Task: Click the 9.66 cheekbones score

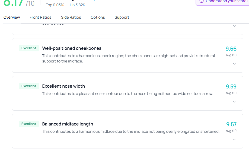Action: point(231,49)
